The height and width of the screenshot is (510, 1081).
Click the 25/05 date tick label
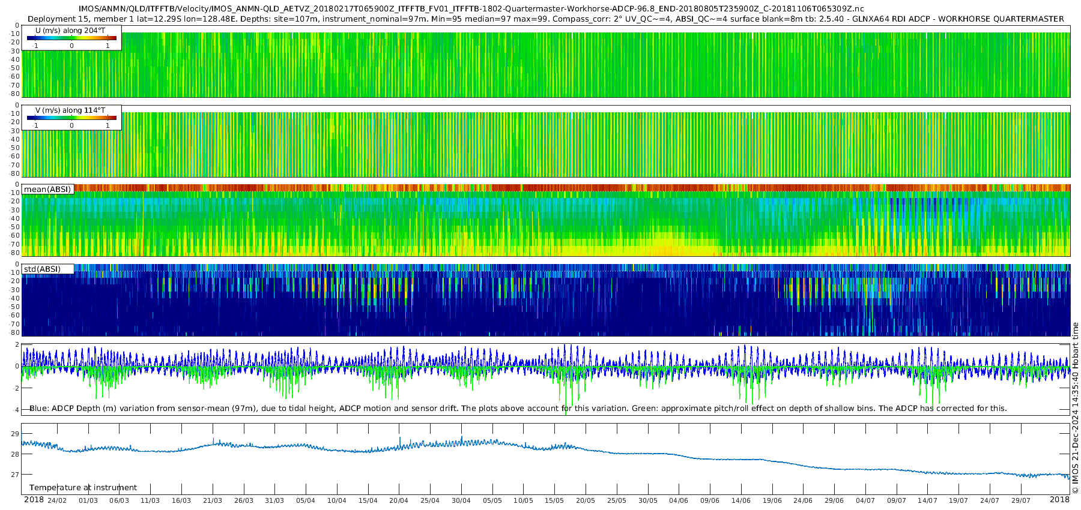617,500
